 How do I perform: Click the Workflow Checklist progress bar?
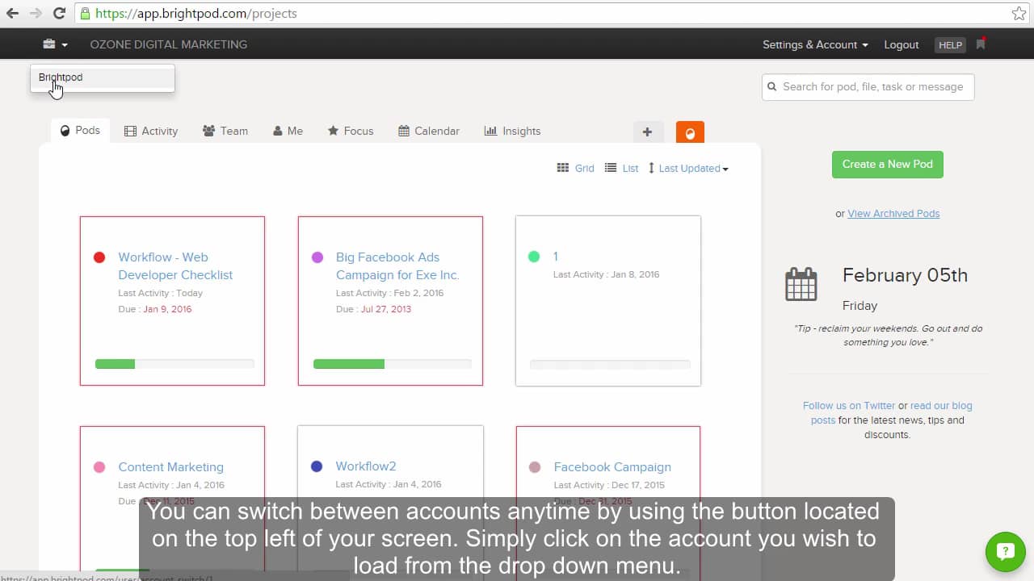coord(174,364)
